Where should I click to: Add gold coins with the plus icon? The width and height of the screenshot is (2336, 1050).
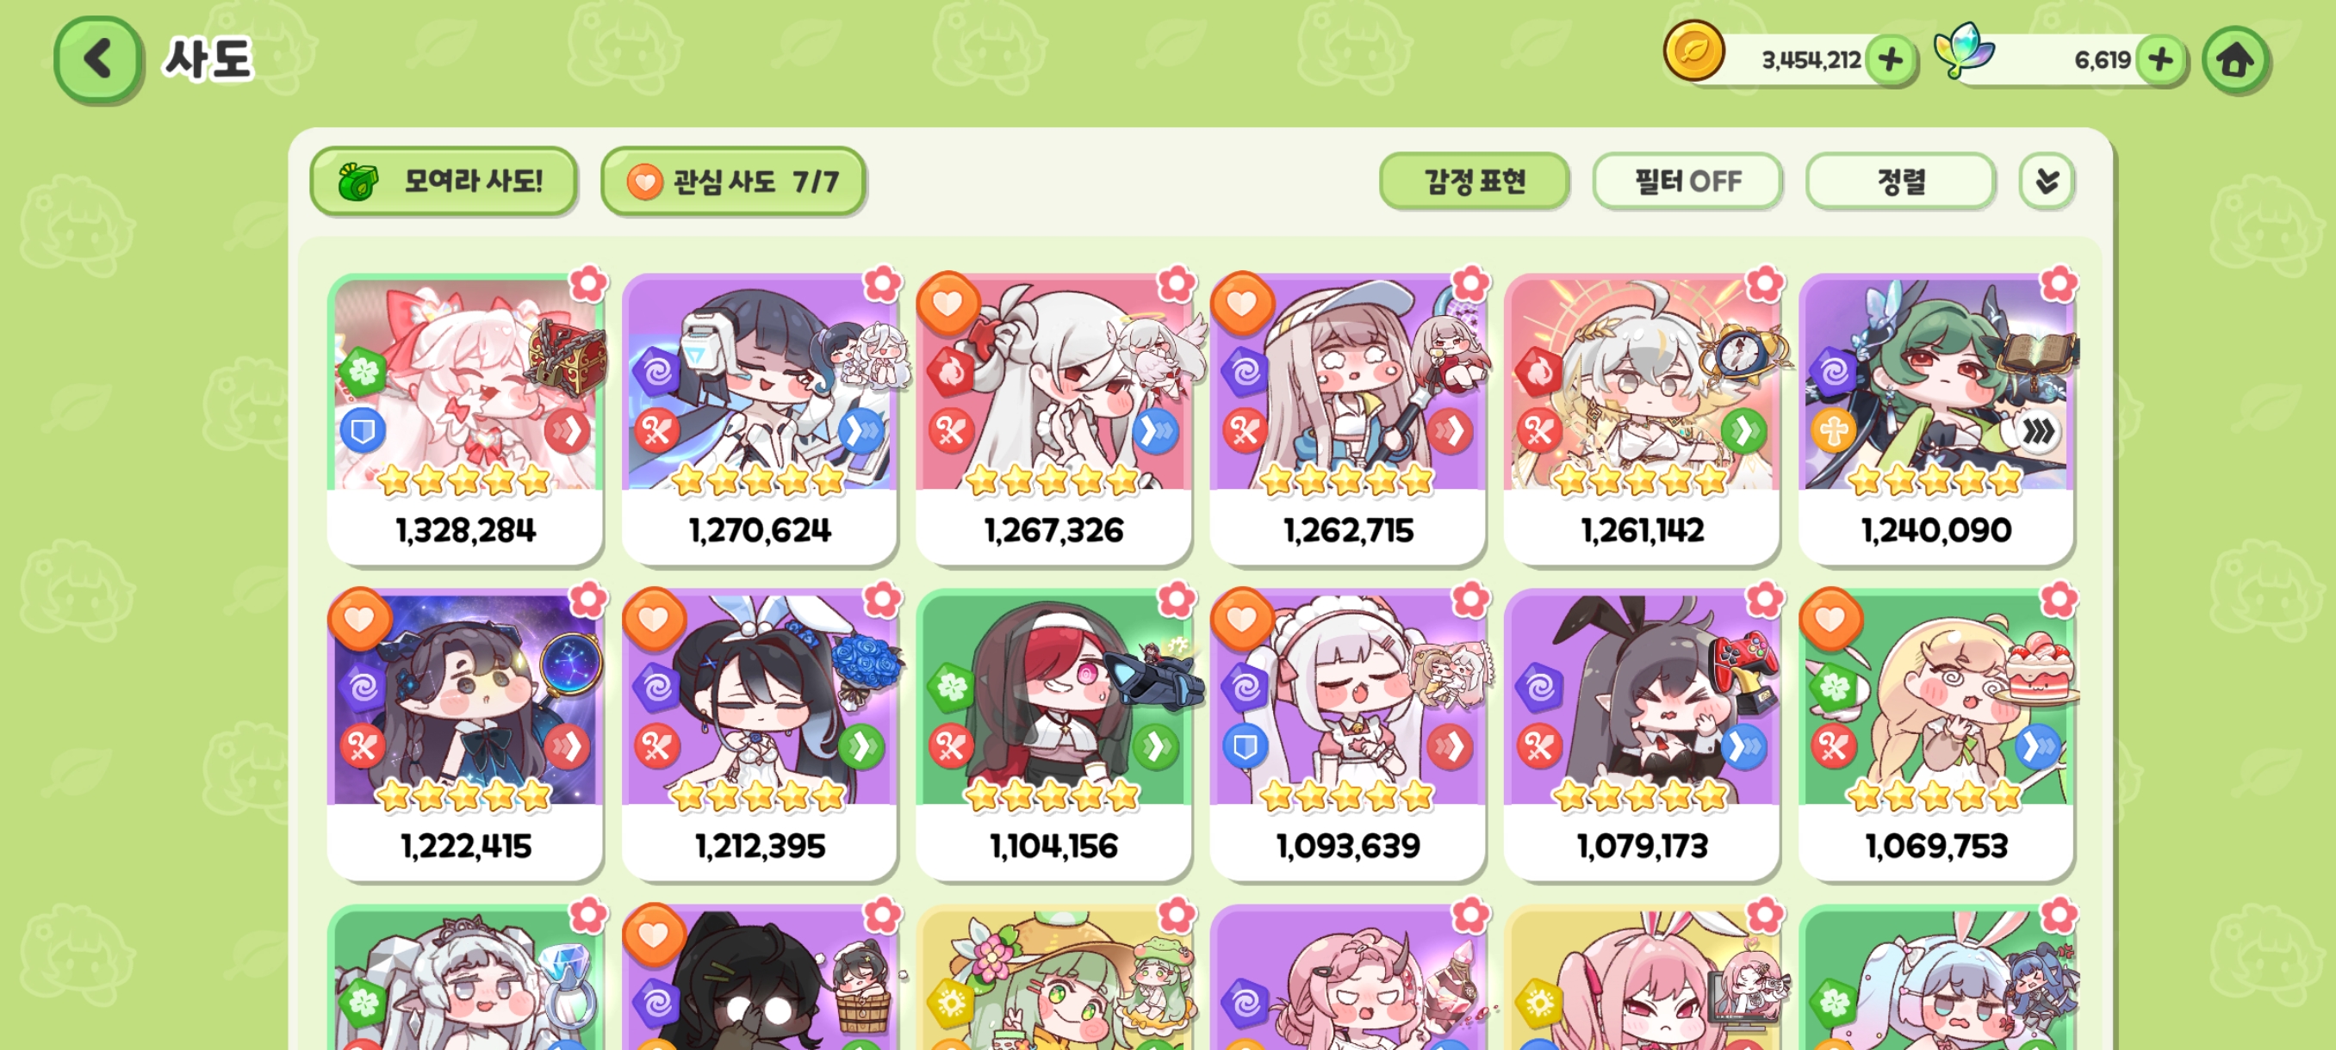pos(1891,61)
